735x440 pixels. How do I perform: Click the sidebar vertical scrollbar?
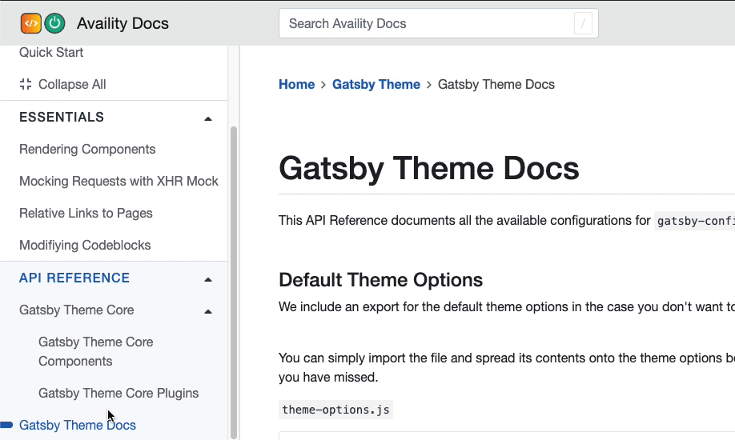[x=234, y=280]
